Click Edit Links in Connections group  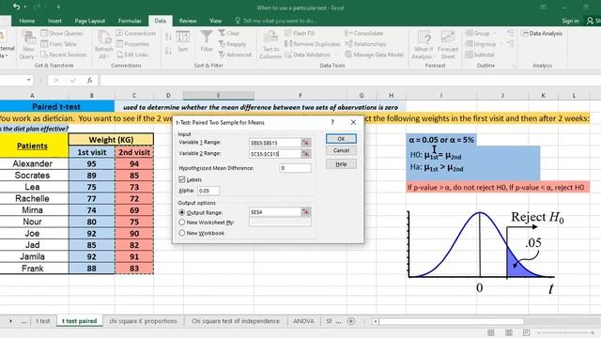[x=131, y=54]
